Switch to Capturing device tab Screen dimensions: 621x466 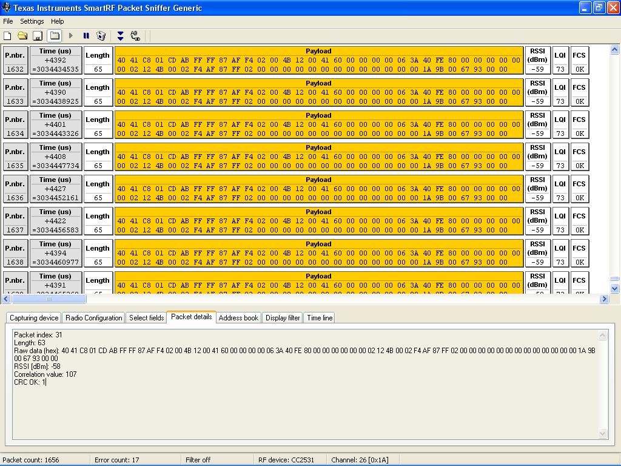point(34,318)
